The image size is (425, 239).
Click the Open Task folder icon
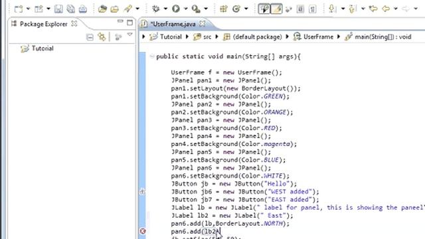115,9
